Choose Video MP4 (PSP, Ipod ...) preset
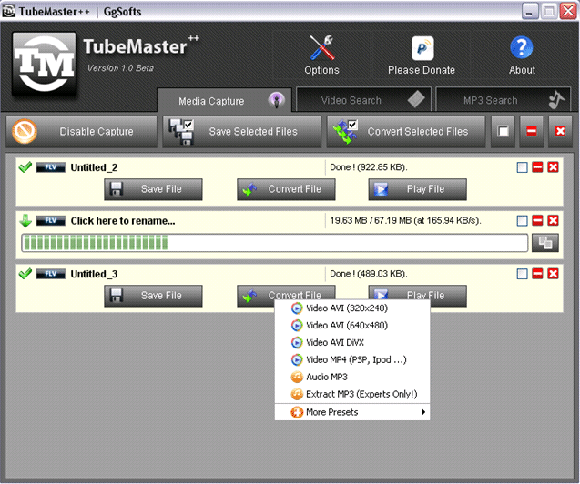This screenshot has width=580, height=484. pyautogui.click(x=352, y=360)
